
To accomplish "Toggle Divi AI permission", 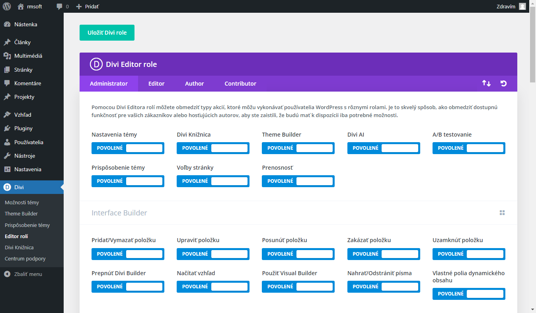I will (x=384, y=148).
